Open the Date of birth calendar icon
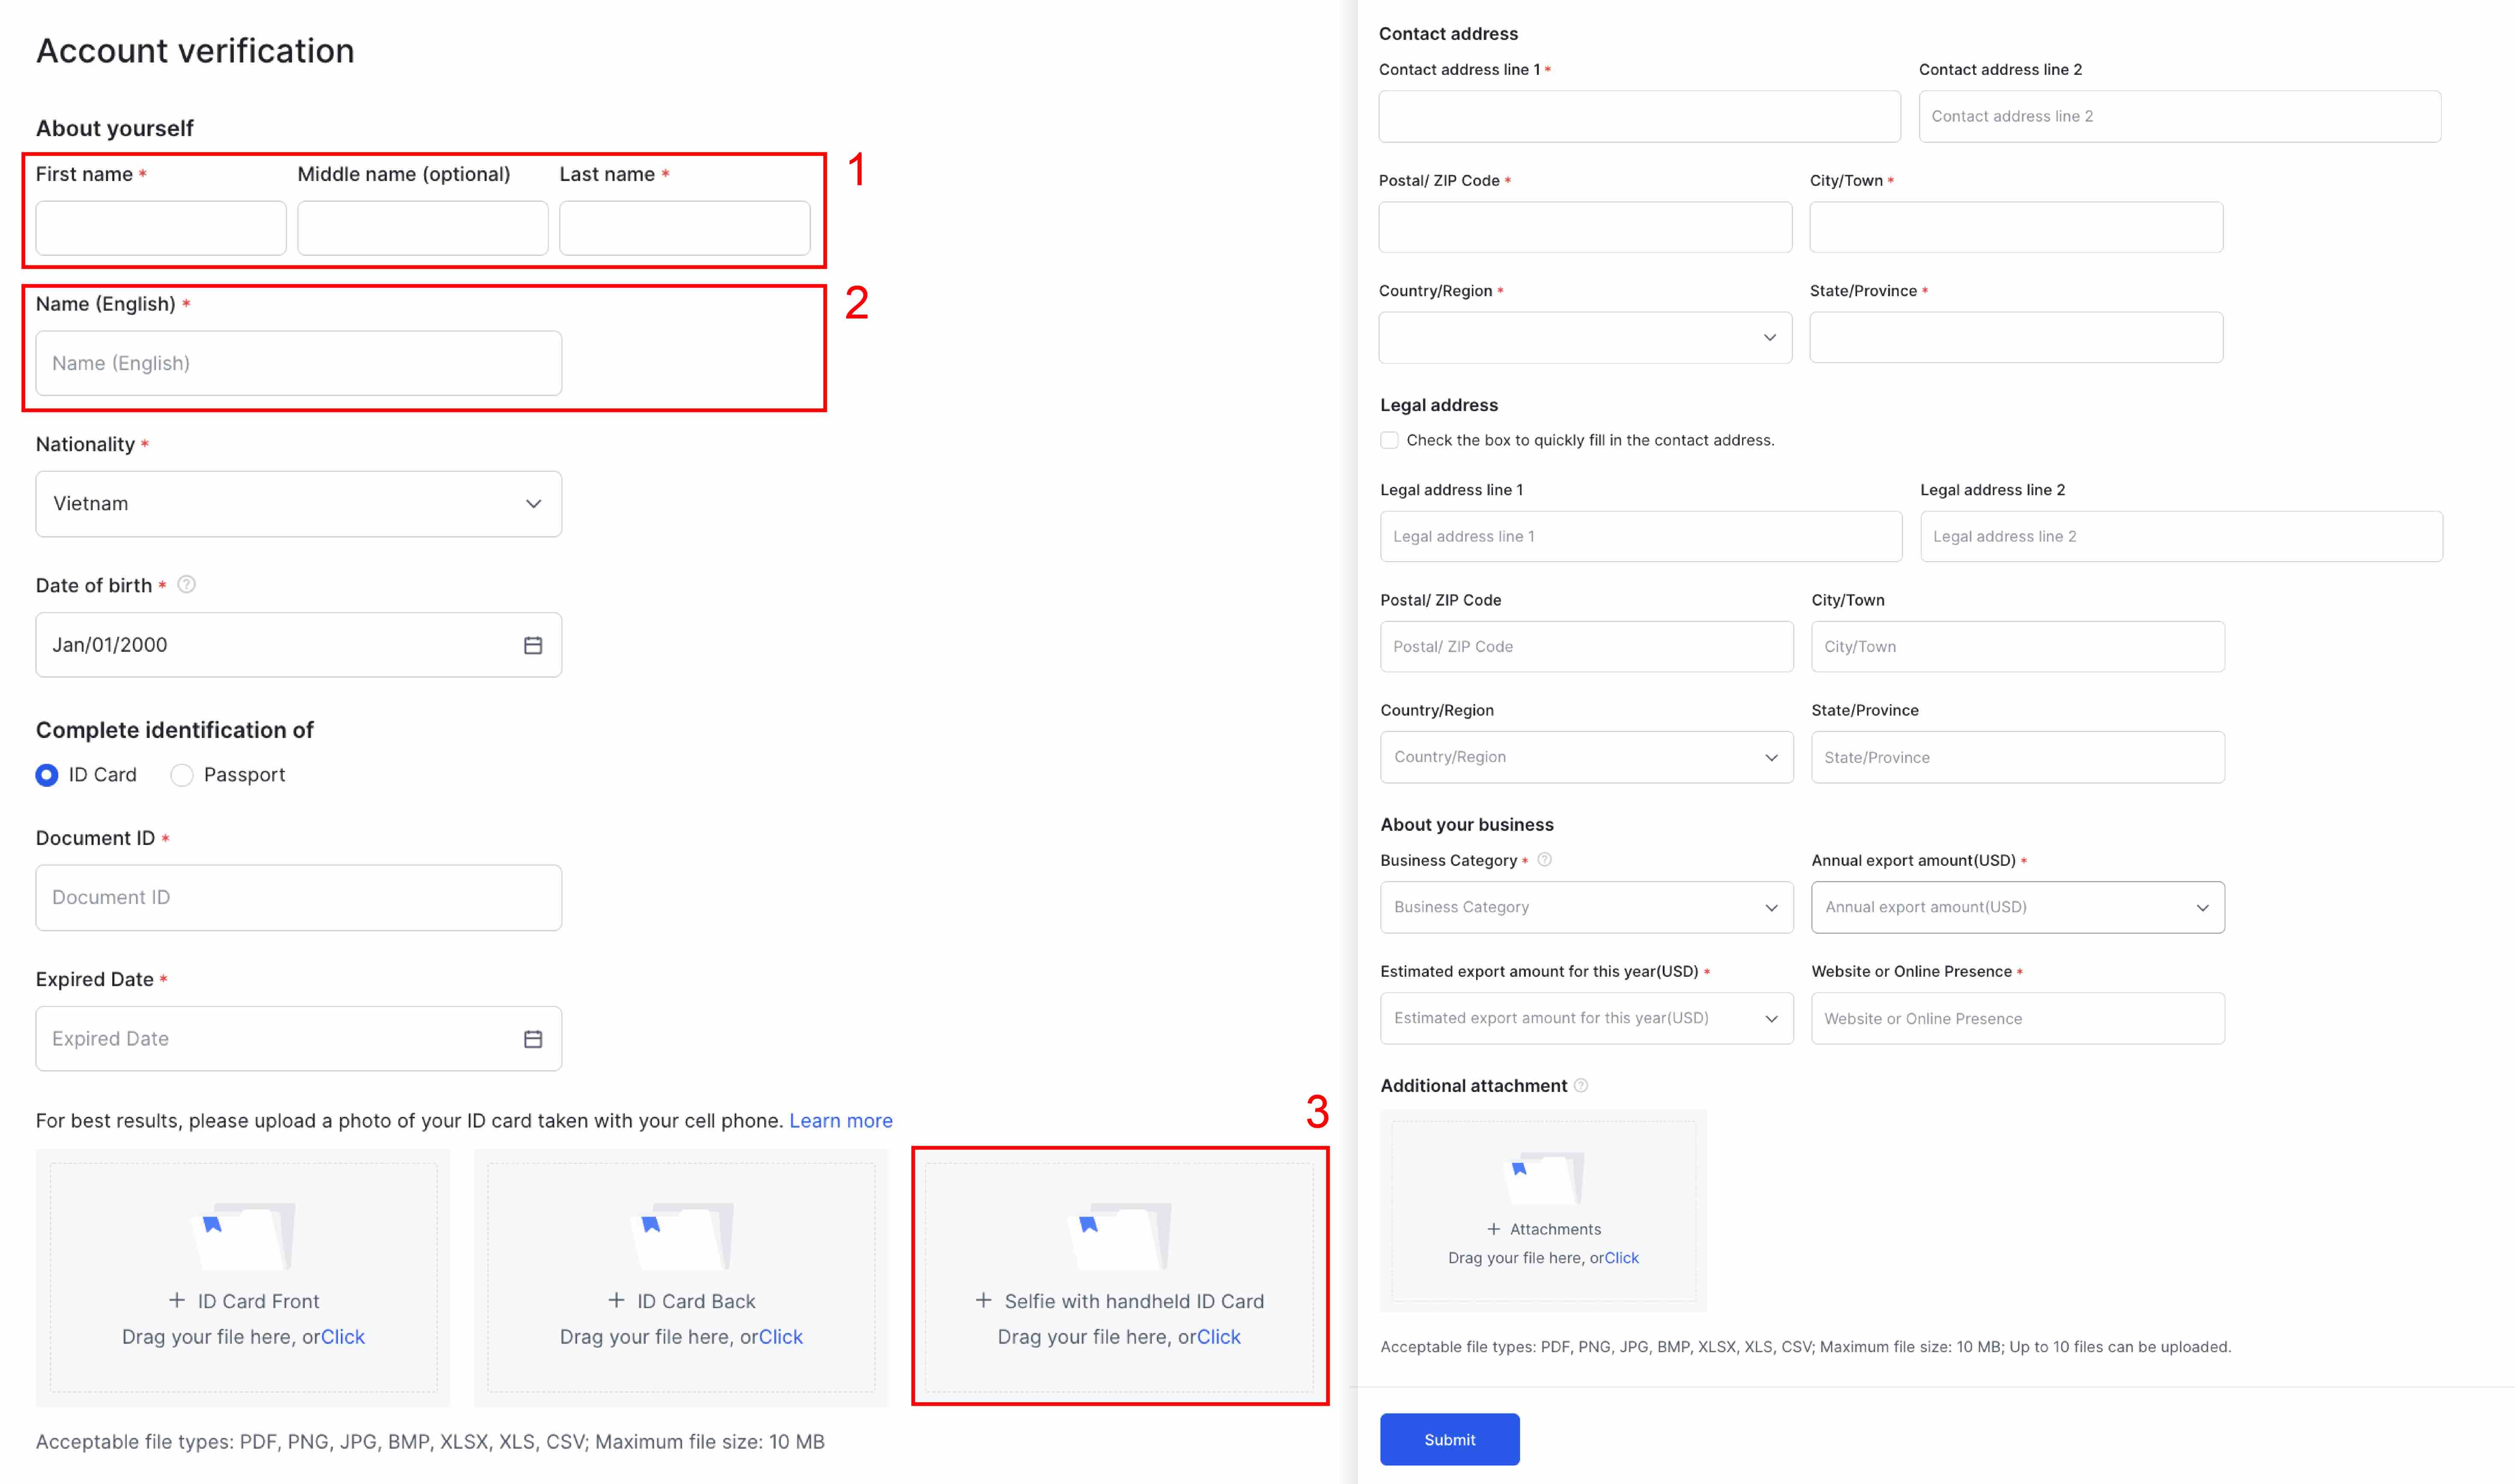Viewport: 2515px width, 1484px height. 533,645
